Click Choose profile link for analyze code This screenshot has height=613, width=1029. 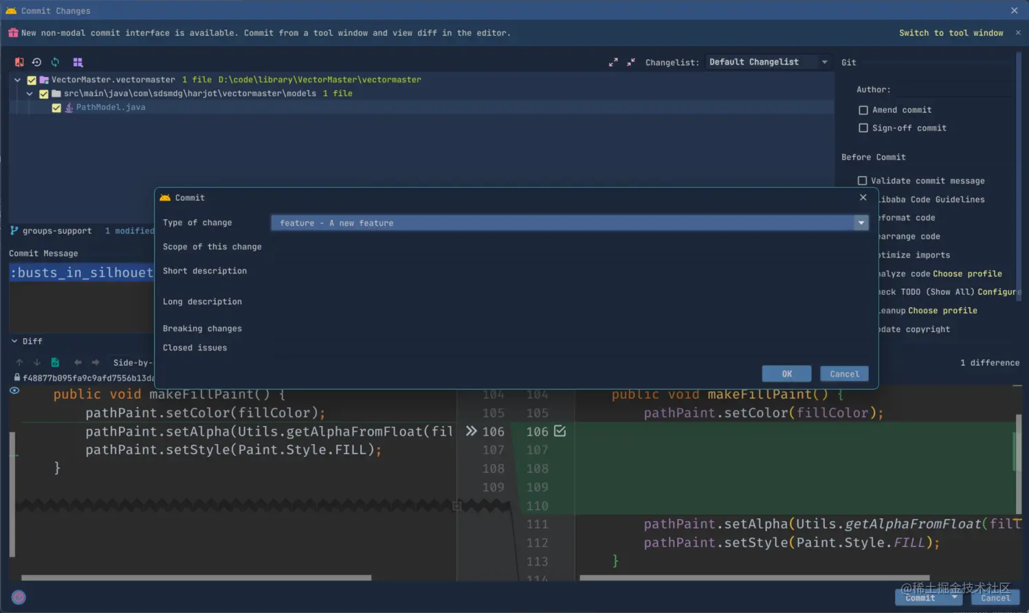(968, 274)
